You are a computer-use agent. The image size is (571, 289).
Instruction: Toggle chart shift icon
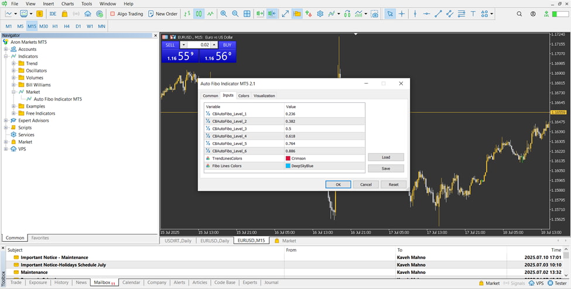click(x=272, y=14)
